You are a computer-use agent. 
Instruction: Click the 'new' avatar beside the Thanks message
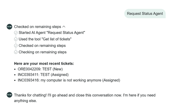9,95
